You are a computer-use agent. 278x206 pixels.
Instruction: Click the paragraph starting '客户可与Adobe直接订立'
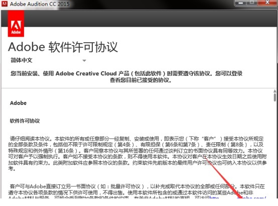[137, 192]
